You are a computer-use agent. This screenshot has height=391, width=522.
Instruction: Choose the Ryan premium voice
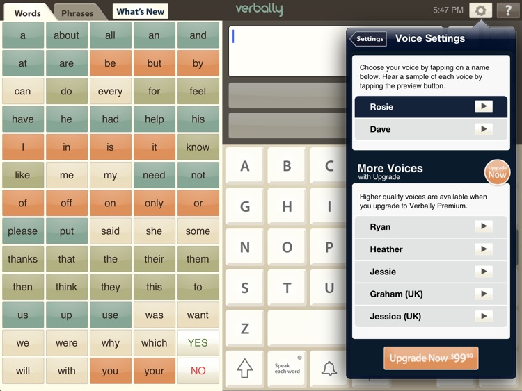click(431, 227)
